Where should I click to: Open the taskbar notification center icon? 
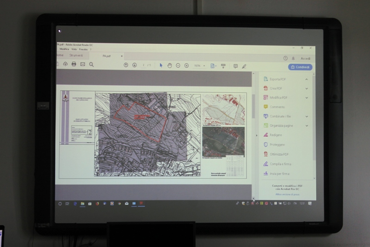coord(310,203)
